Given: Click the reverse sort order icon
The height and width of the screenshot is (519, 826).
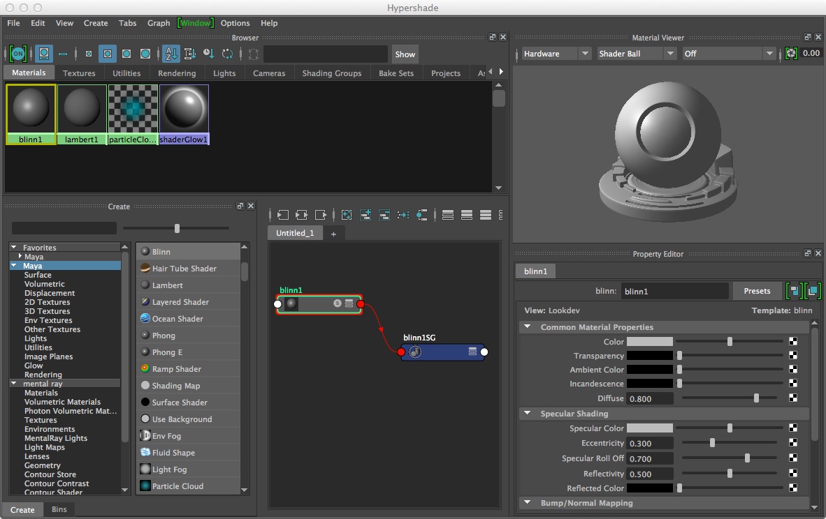Looking at the screenshot, I should pyautogui.click(x=227, y=54).
